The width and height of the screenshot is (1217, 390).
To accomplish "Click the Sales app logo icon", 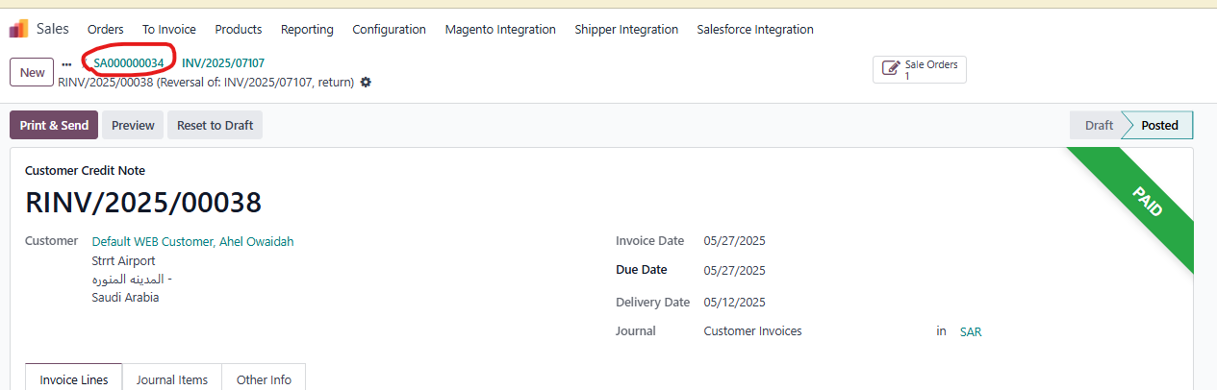I will tap(18, 29).
